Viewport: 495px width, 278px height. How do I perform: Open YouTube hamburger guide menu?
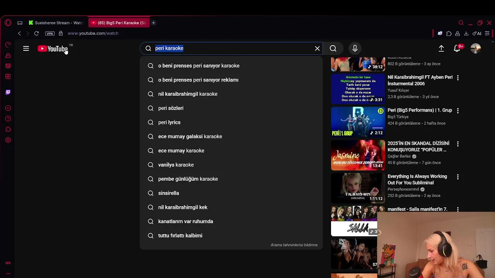(x=26, y=48)
